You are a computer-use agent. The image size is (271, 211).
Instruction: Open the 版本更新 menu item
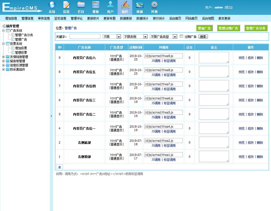[x=224, y=19]
